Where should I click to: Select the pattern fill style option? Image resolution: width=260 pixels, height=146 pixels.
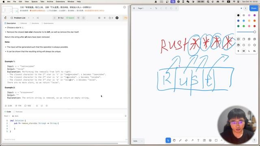tap(255, 39)
